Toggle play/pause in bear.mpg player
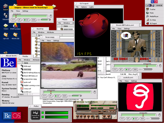Image resolution: width=164 pixels, height=123 pixels. point(57,96)
